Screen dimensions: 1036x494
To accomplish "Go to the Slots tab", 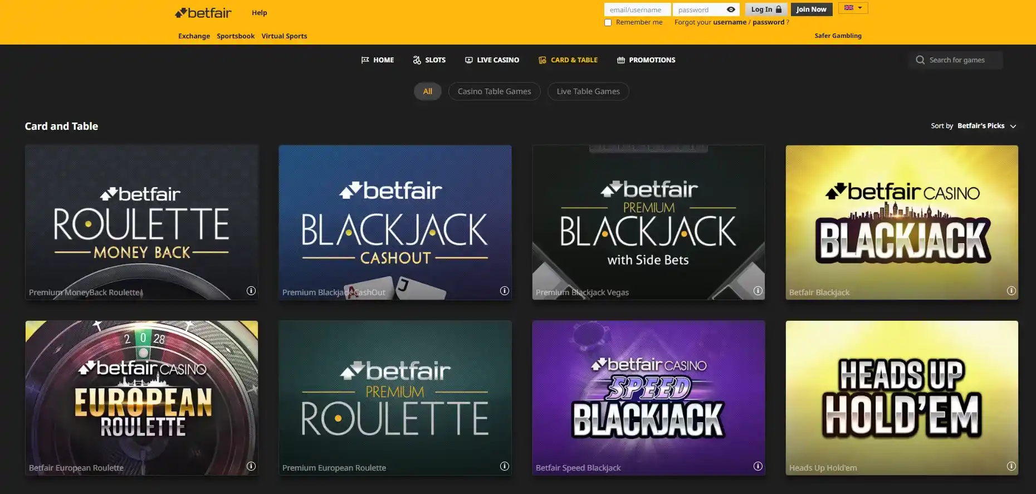I will coord(429,60).
